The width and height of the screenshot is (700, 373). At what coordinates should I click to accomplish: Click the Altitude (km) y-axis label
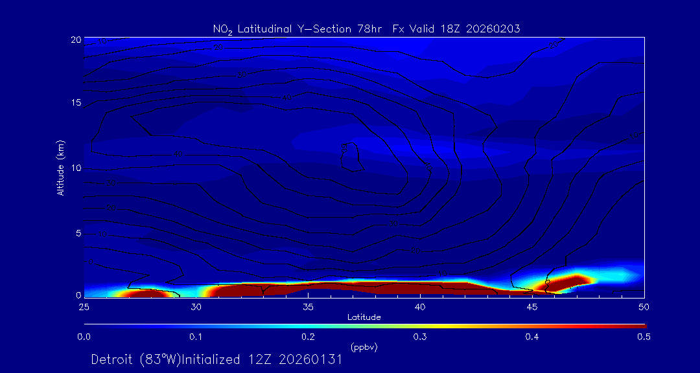[x=60, y=167]
